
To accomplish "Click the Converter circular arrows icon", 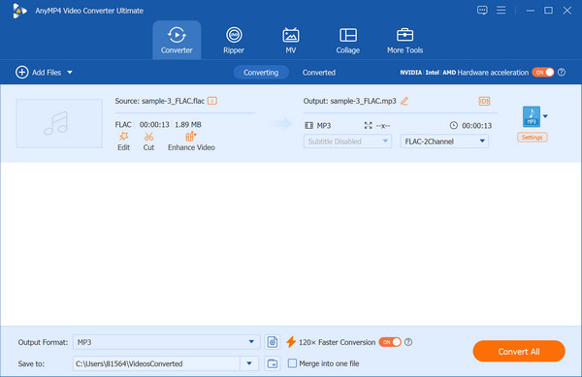I will pos(177,35).
